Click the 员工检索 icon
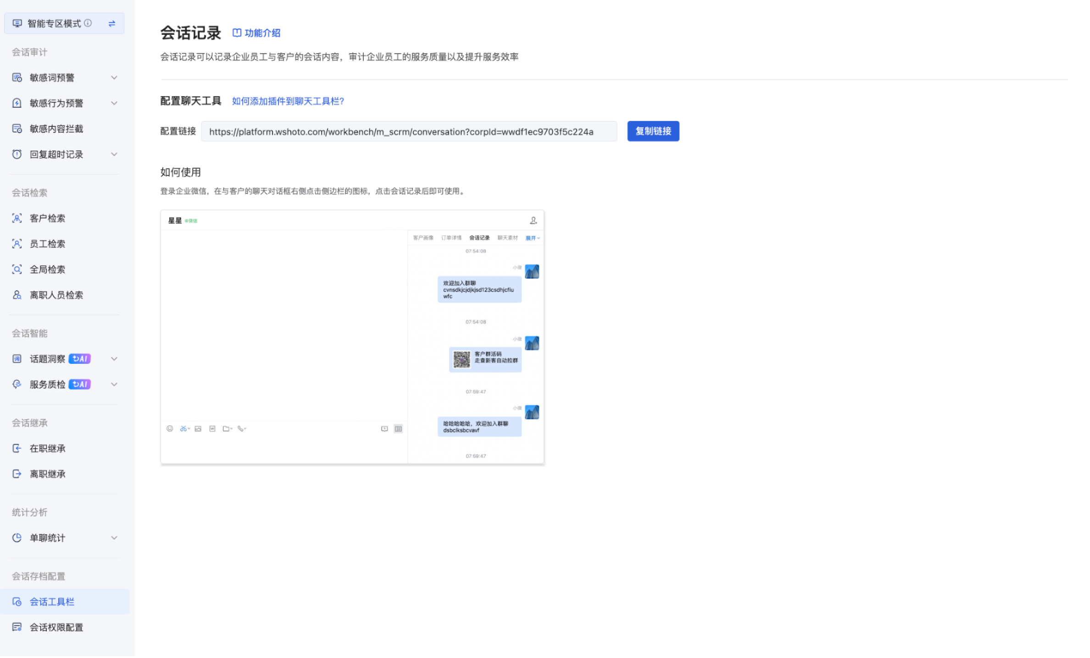 [x=17, y=244]
